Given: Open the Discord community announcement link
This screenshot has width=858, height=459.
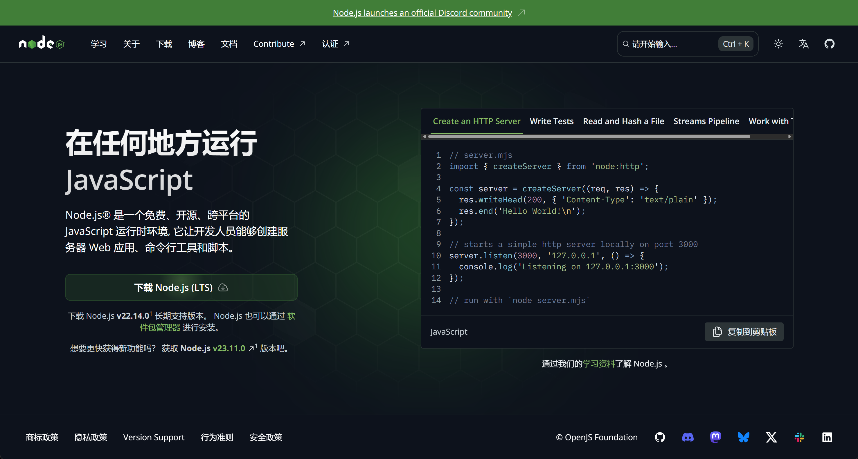Looking at the screenshot, I should pos(422,13).
